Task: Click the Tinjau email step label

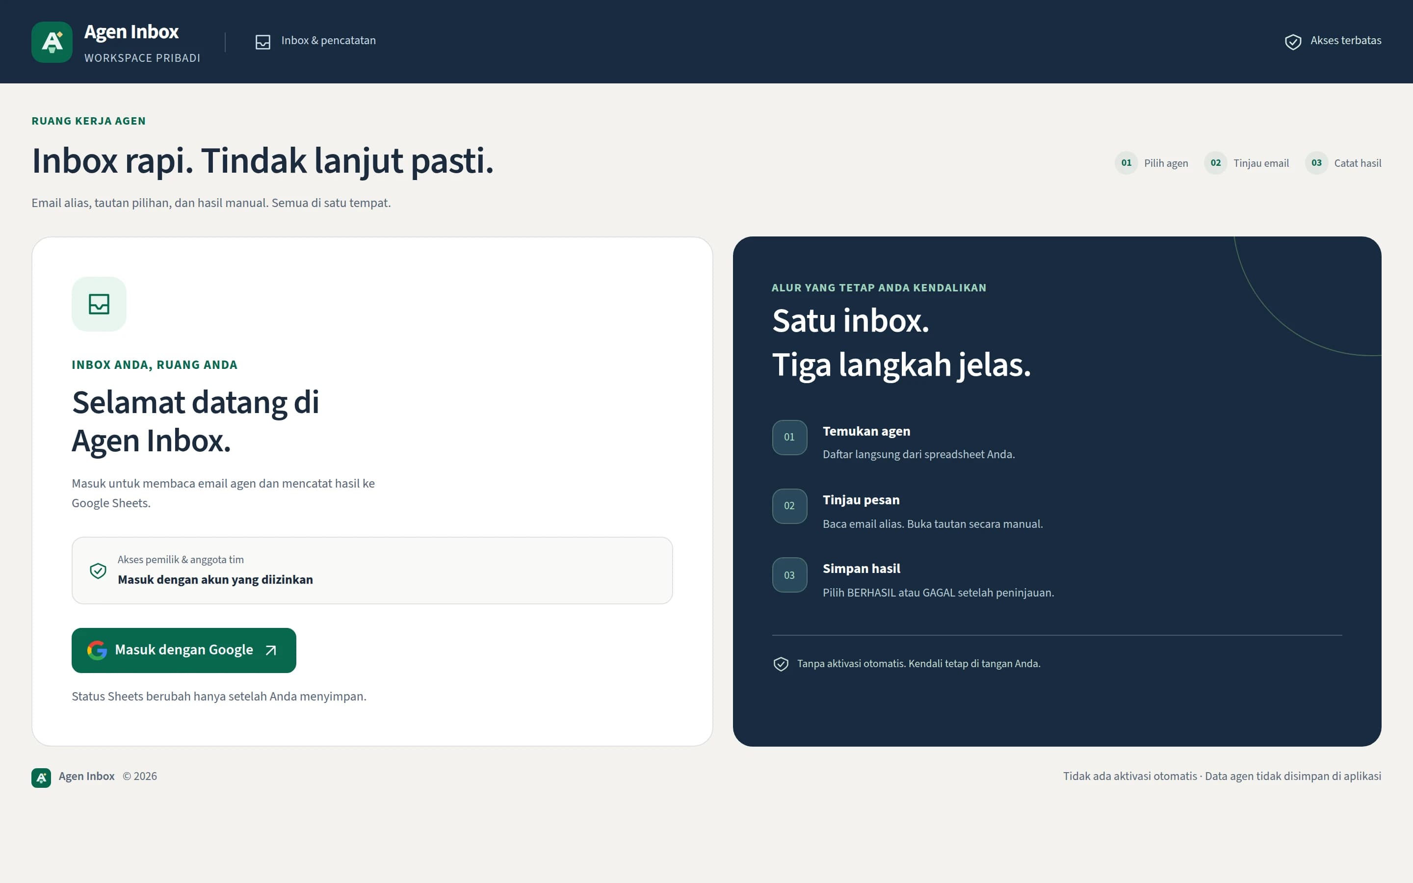Action: click(1260, 163)
